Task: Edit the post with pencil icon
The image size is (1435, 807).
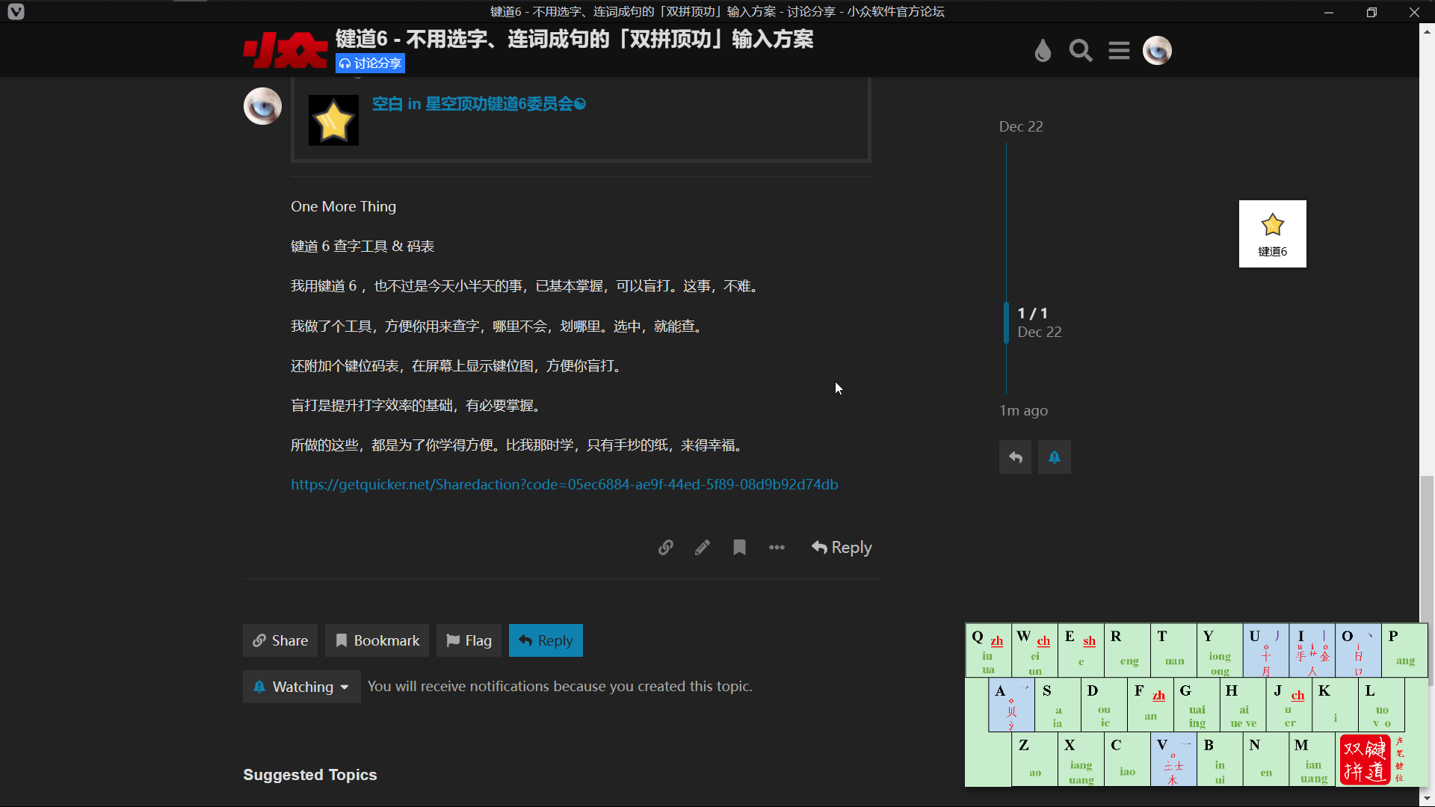Action: pyautogui.click(x=702, y=548)
